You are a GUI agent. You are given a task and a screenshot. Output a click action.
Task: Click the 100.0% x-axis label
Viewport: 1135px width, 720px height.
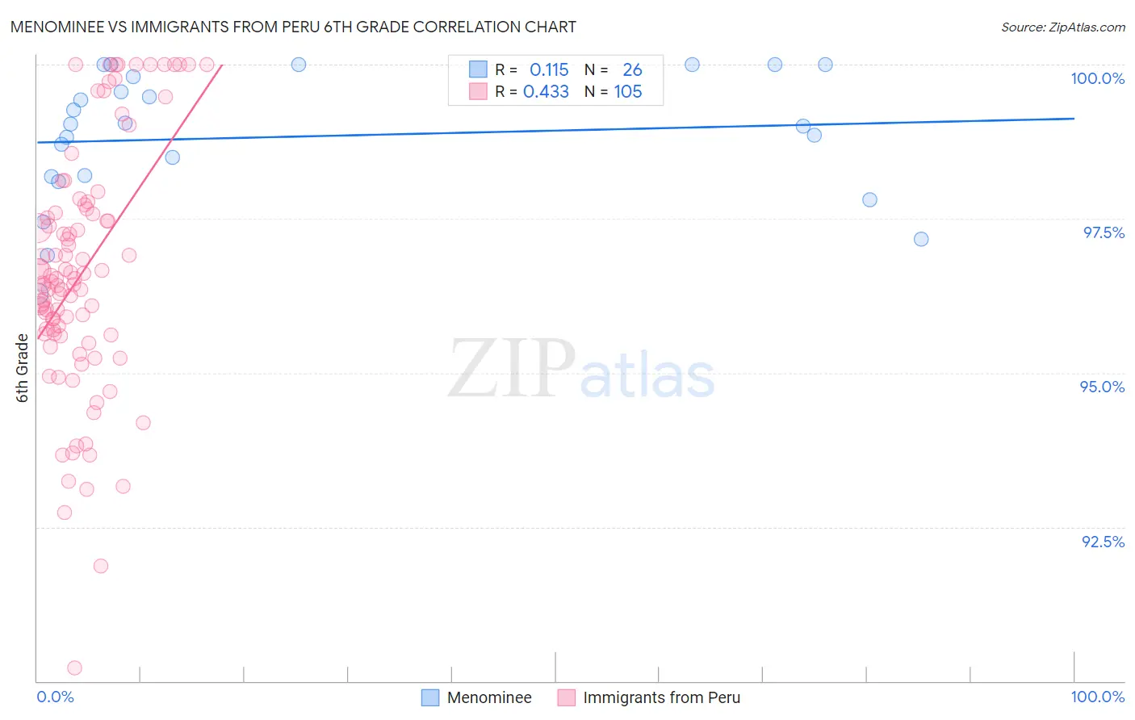click(x=1098, y=697)
